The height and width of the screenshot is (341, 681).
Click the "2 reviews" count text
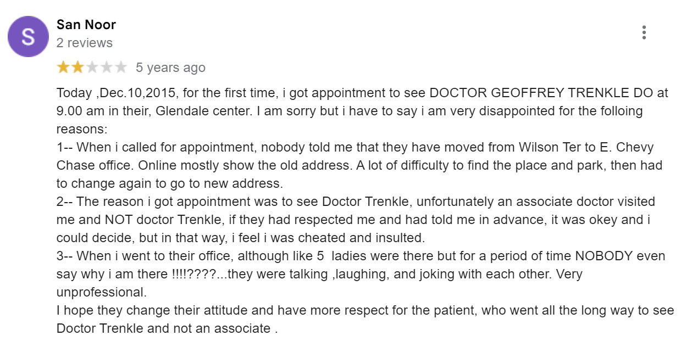[85, 43]
